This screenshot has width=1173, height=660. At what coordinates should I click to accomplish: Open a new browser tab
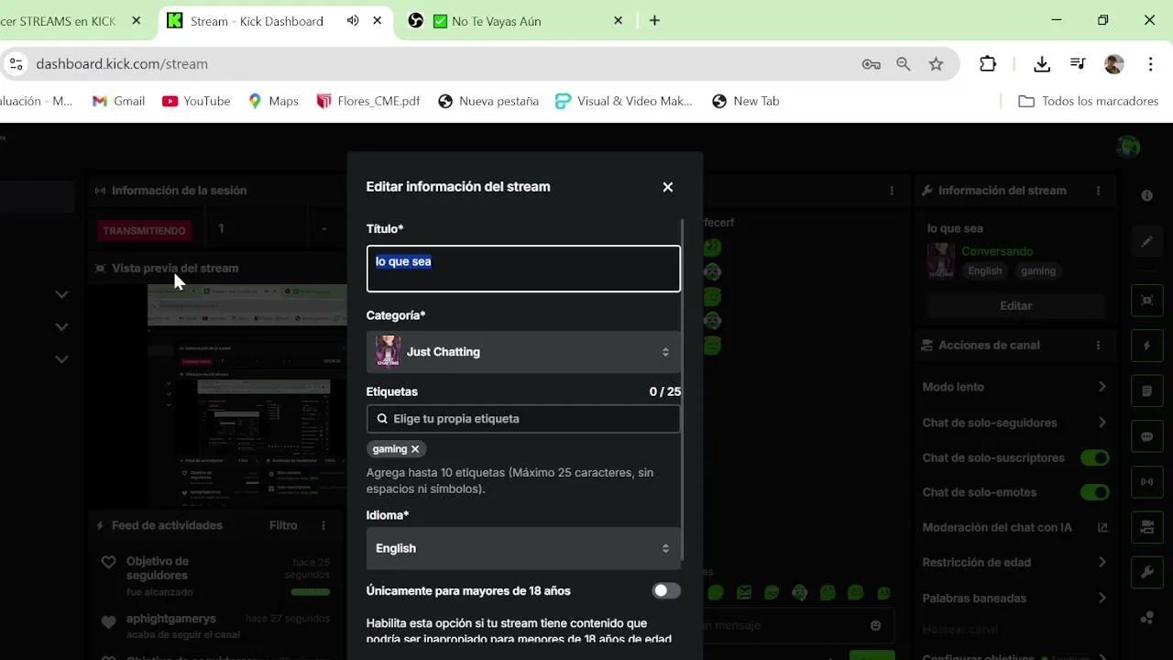pyautogui.click(x=654, y=20)
